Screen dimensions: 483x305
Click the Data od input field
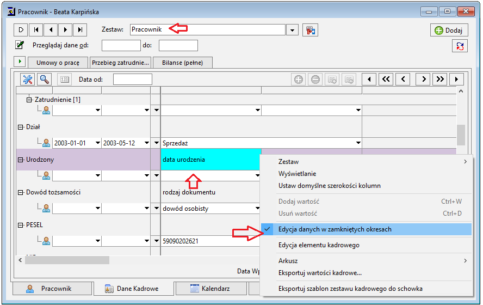133,80
